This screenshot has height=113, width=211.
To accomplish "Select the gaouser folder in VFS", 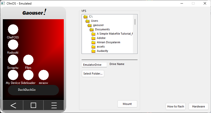I will click(98, 25).
